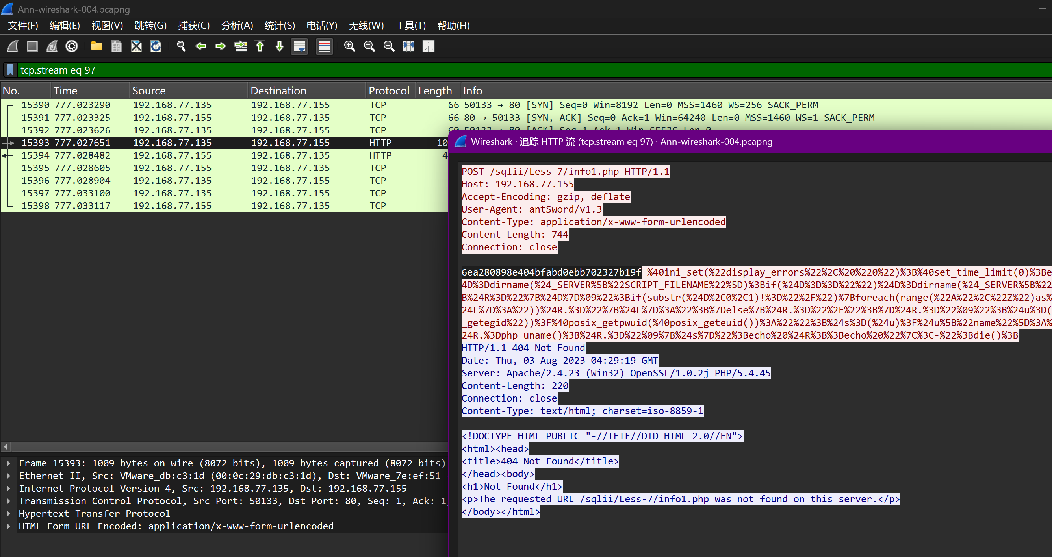Expand the Frame 15393 details row
This screenshot has height=557, width=1052.
click(x=8, y=463)
